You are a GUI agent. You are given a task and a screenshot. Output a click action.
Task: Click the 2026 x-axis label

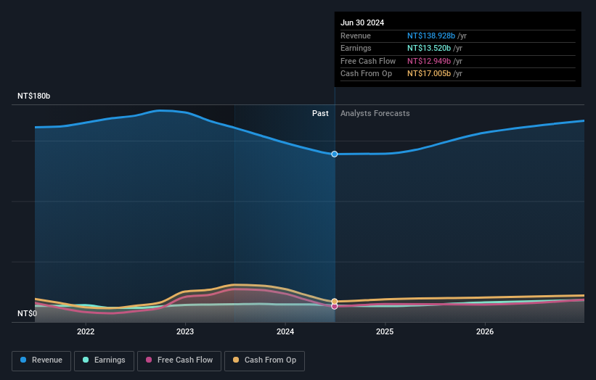[x=485, y=331]
